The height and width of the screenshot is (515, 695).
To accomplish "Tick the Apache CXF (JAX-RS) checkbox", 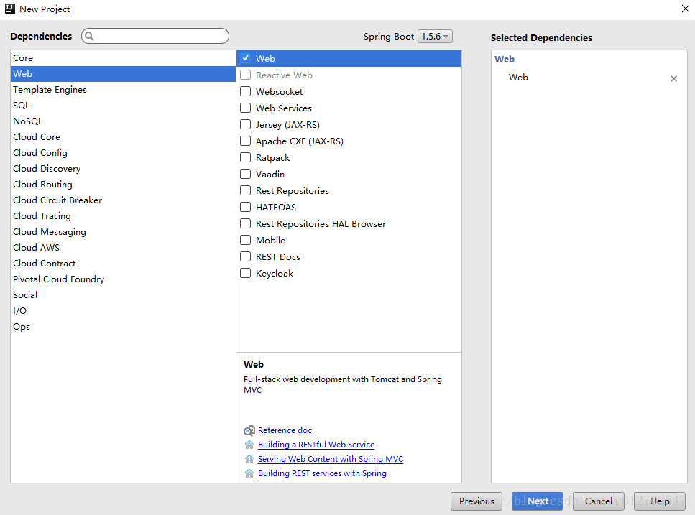I will [x=246, y=141].
